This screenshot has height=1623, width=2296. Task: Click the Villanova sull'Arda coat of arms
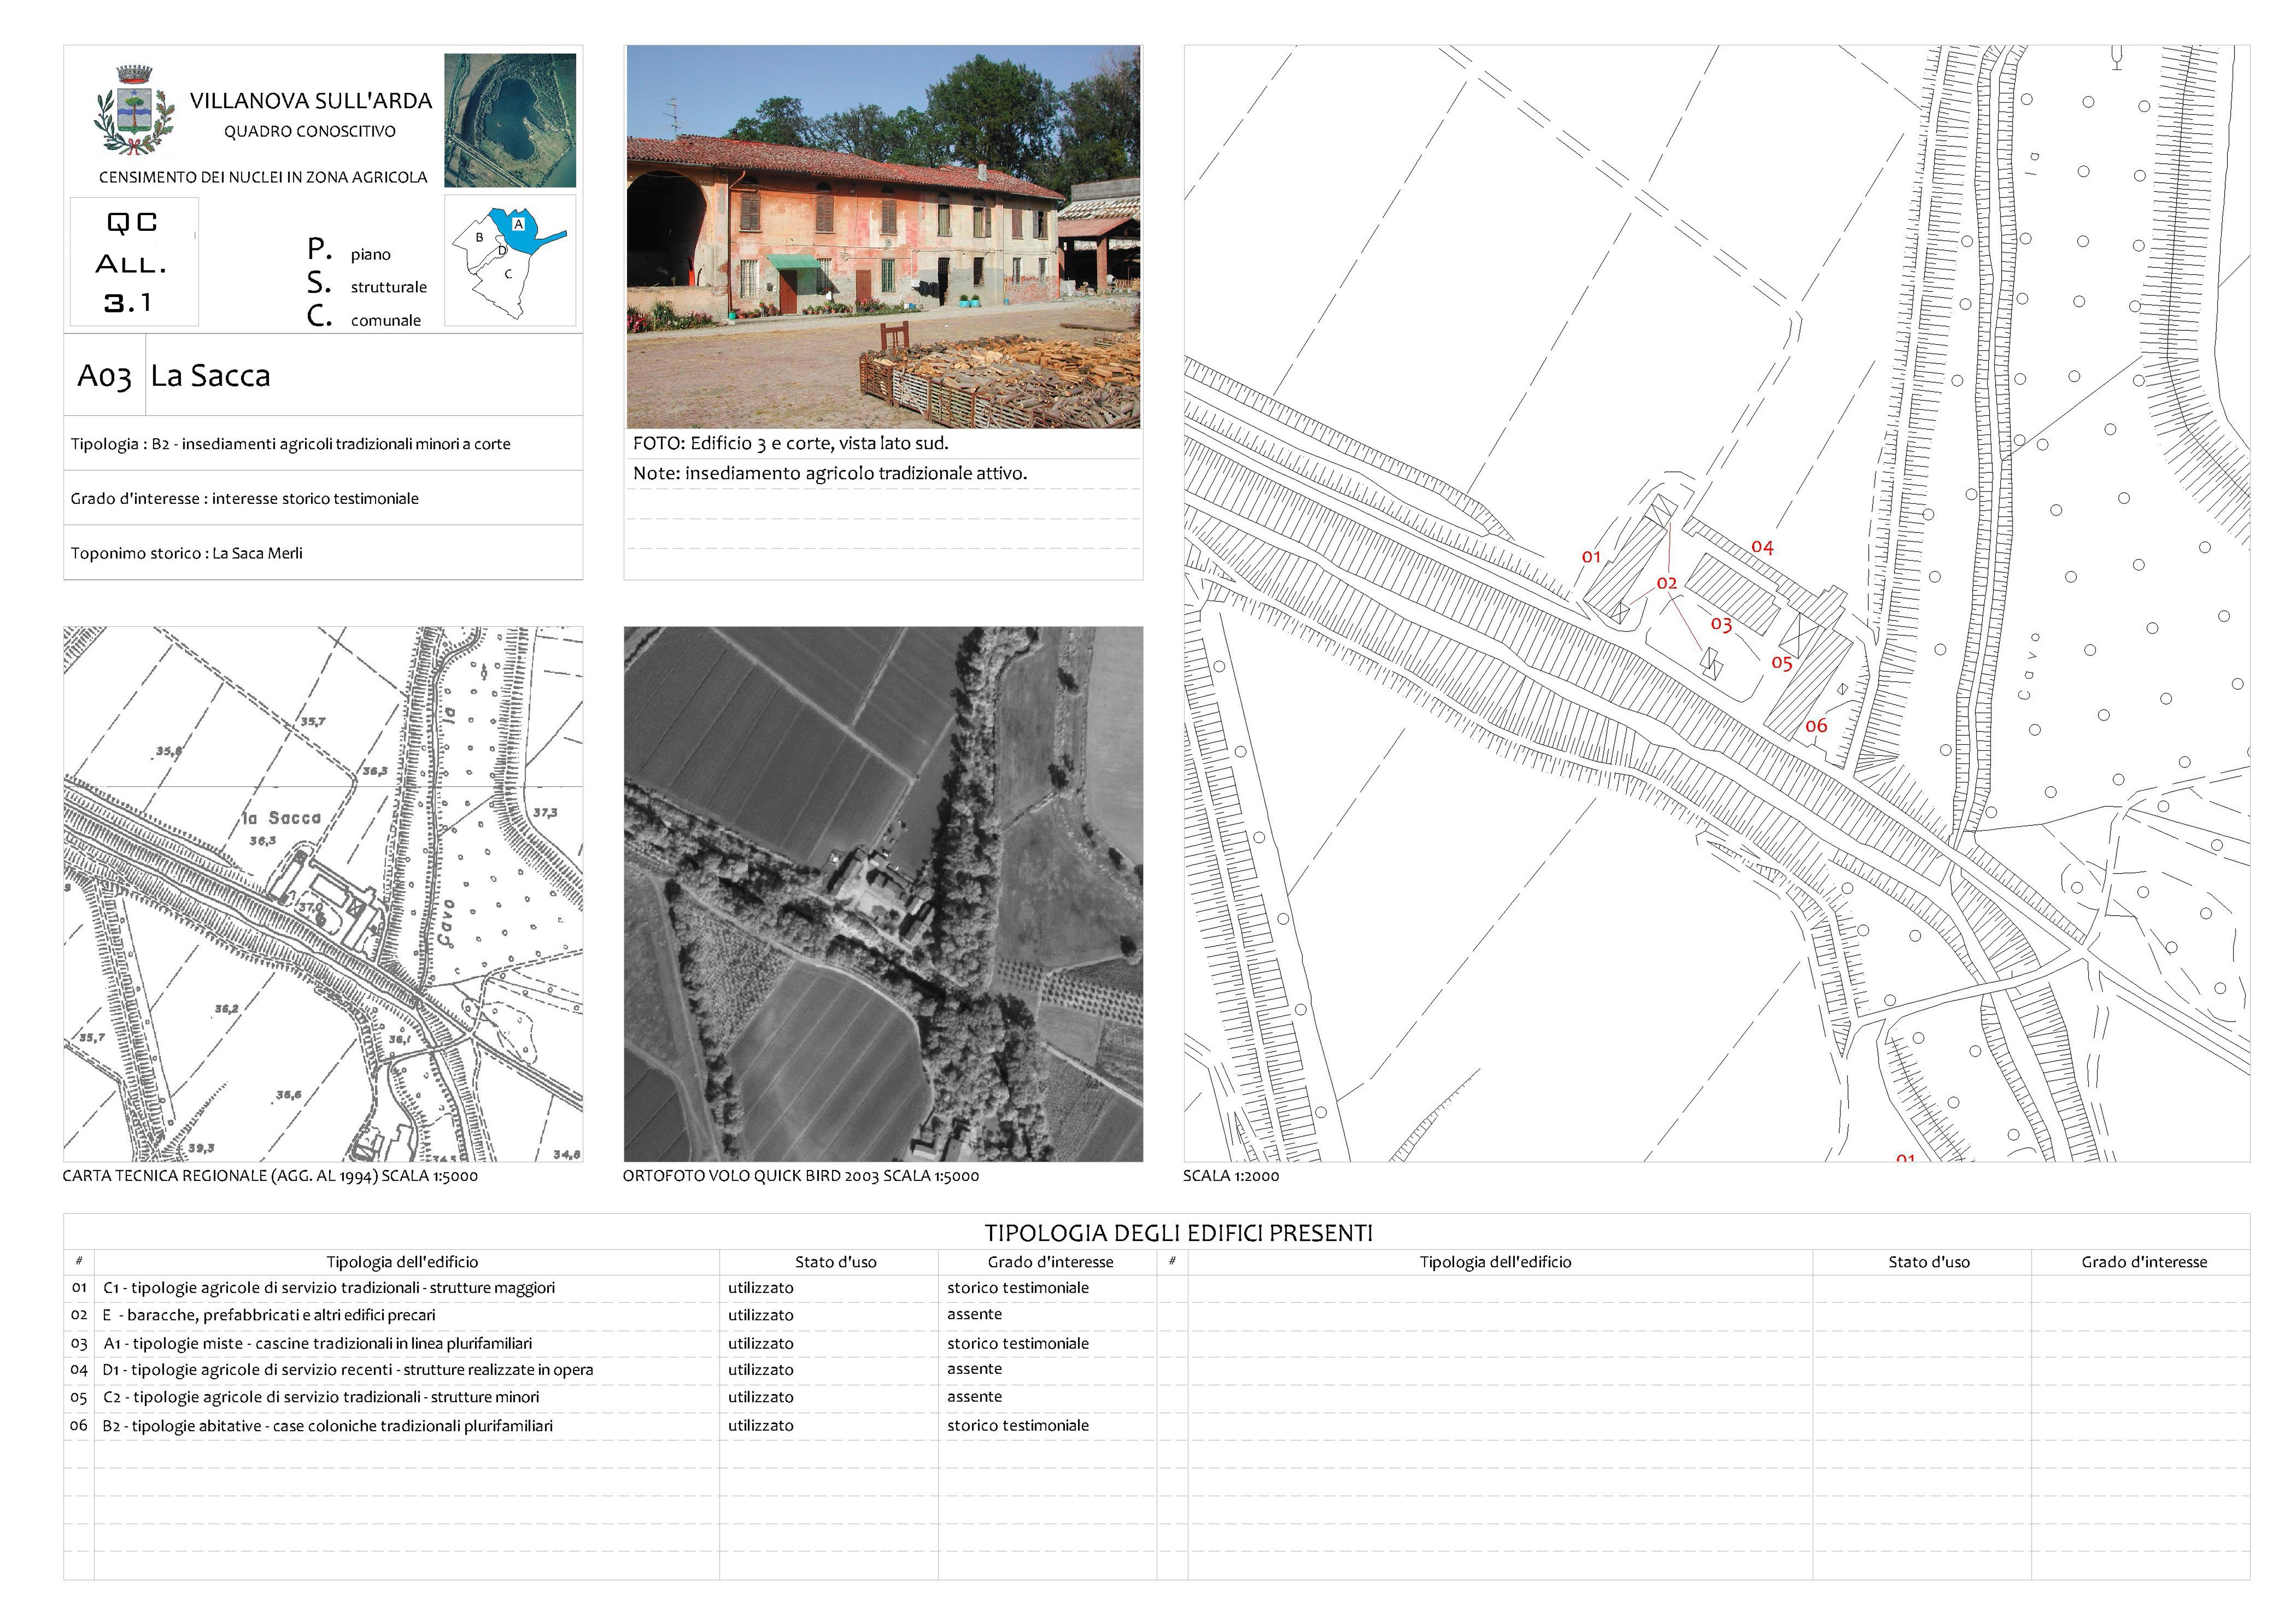(x=135, y=111)
